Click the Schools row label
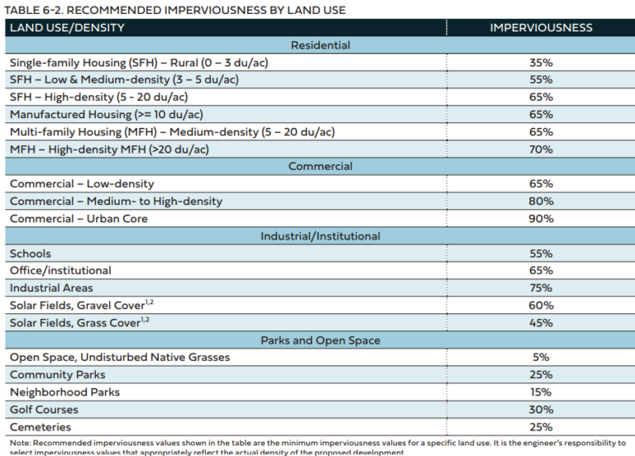The image size is (635, 456). [31, 254]
